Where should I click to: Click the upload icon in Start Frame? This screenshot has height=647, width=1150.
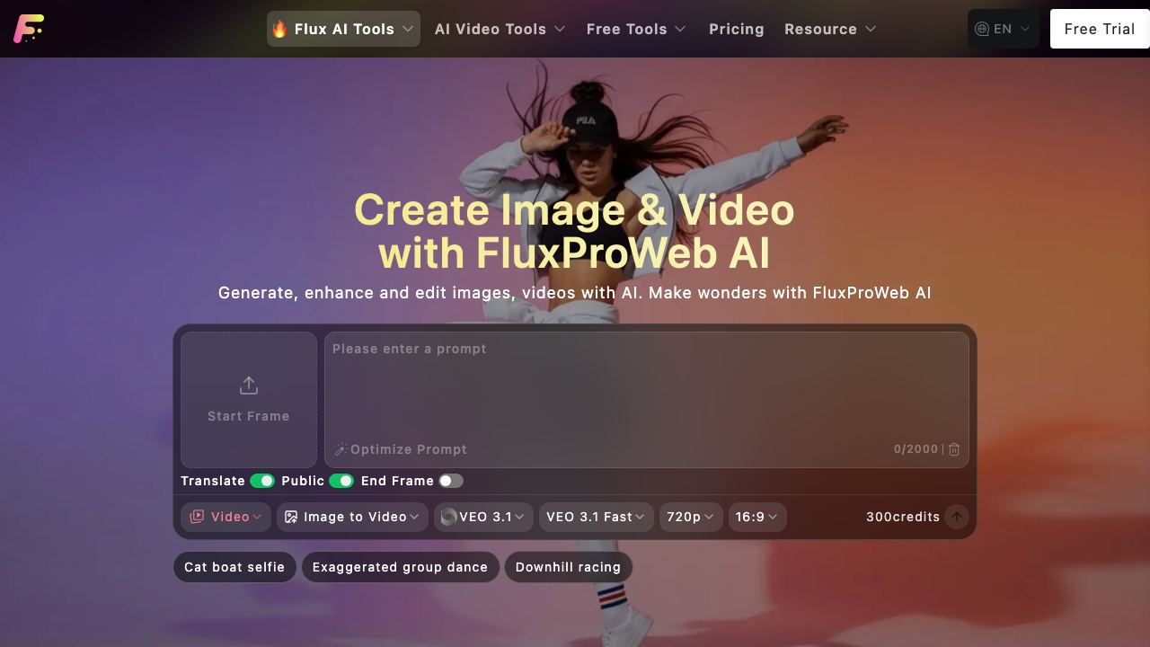[249, 386]
